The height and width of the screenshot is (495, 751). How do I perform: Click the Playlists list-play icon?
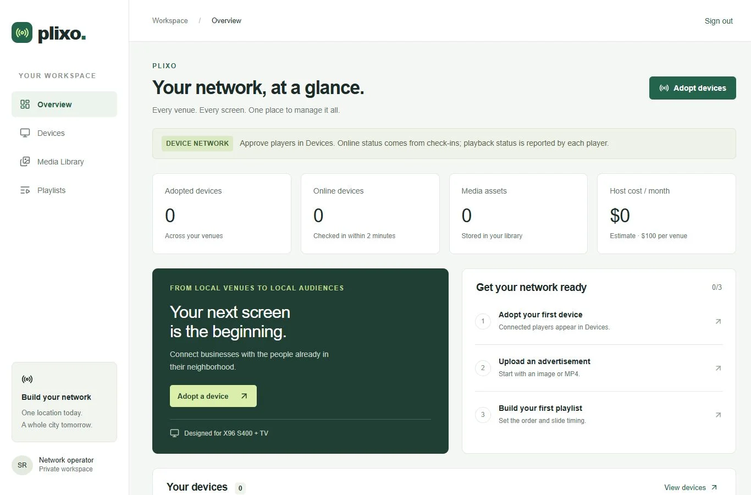pyautogui.click(x=25, y=190)
